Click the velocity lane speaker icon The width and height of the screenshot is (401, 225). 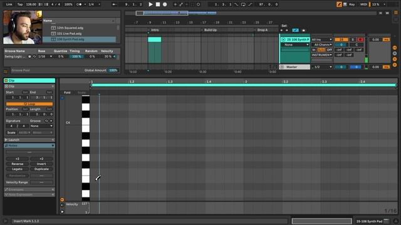click(62, 205)
